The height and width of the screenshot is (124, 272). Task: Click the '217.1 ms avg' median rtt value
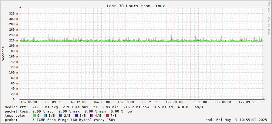click(x=45, y=107)
